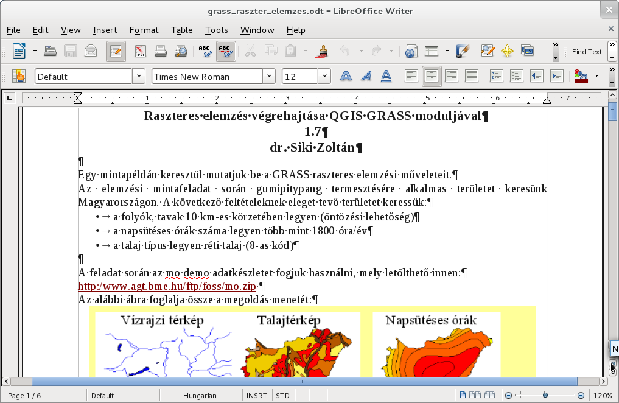Open Page Preview with the magnifier icon
The image size is (619, 403).
coord(181,51)
